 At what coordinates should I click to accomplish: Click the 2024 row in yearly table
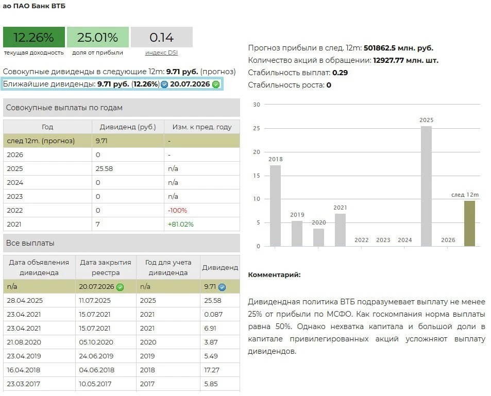click(122, 182)
